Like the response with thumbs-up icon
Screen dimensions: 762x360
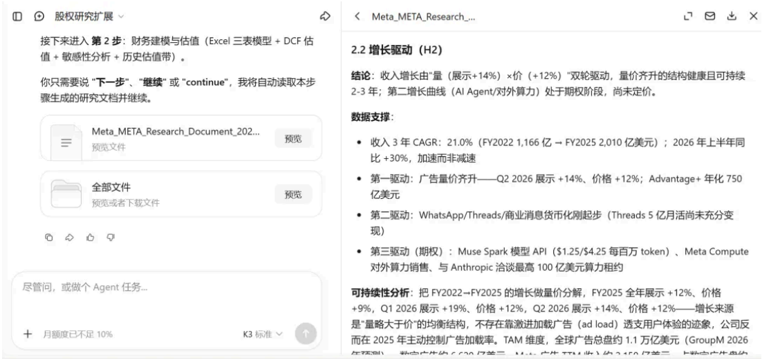click(90, 237)
